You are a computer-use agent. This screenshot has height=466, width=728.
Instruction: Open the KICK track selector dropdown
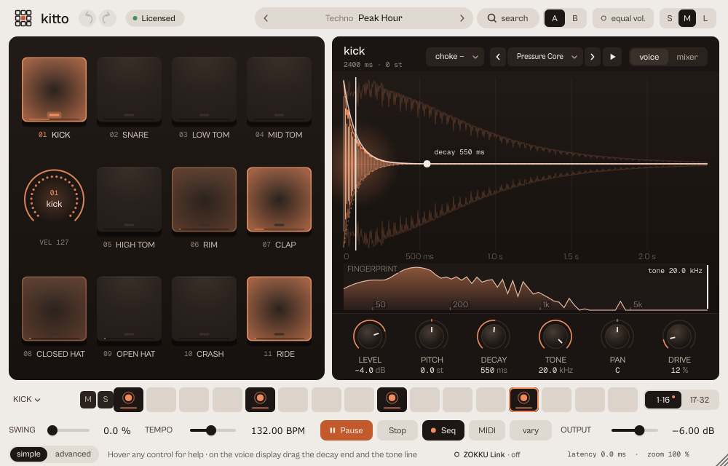27,399
